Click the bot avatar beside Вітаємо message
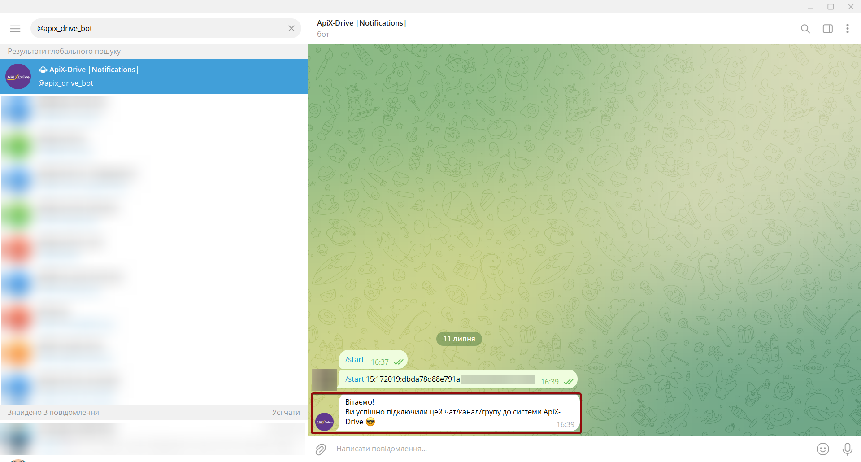 point(324,422)
